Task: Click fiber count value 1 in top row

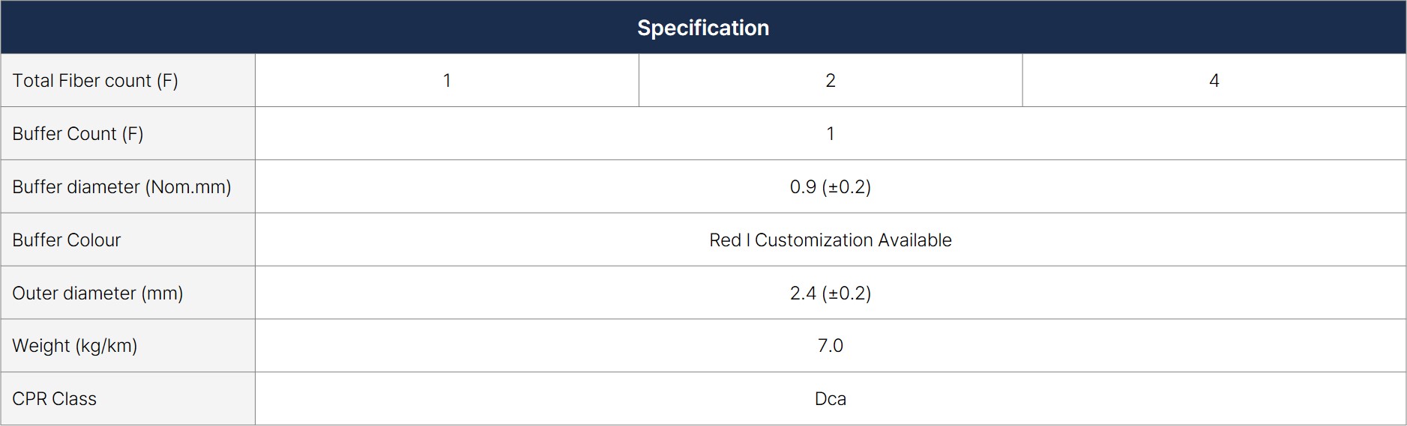Action: pos(447,81)
